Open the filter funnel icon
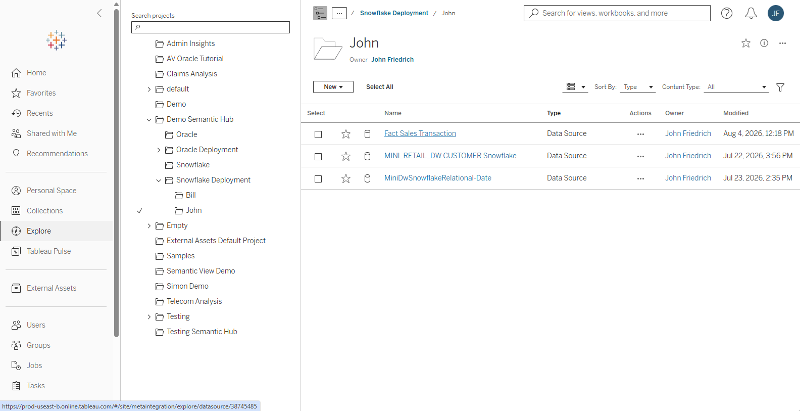 point(780,87)
